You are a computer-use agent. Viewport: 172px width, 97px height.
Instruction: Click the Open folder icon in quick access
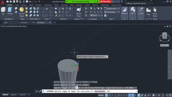pyautogui.click(x=11, y=2)
